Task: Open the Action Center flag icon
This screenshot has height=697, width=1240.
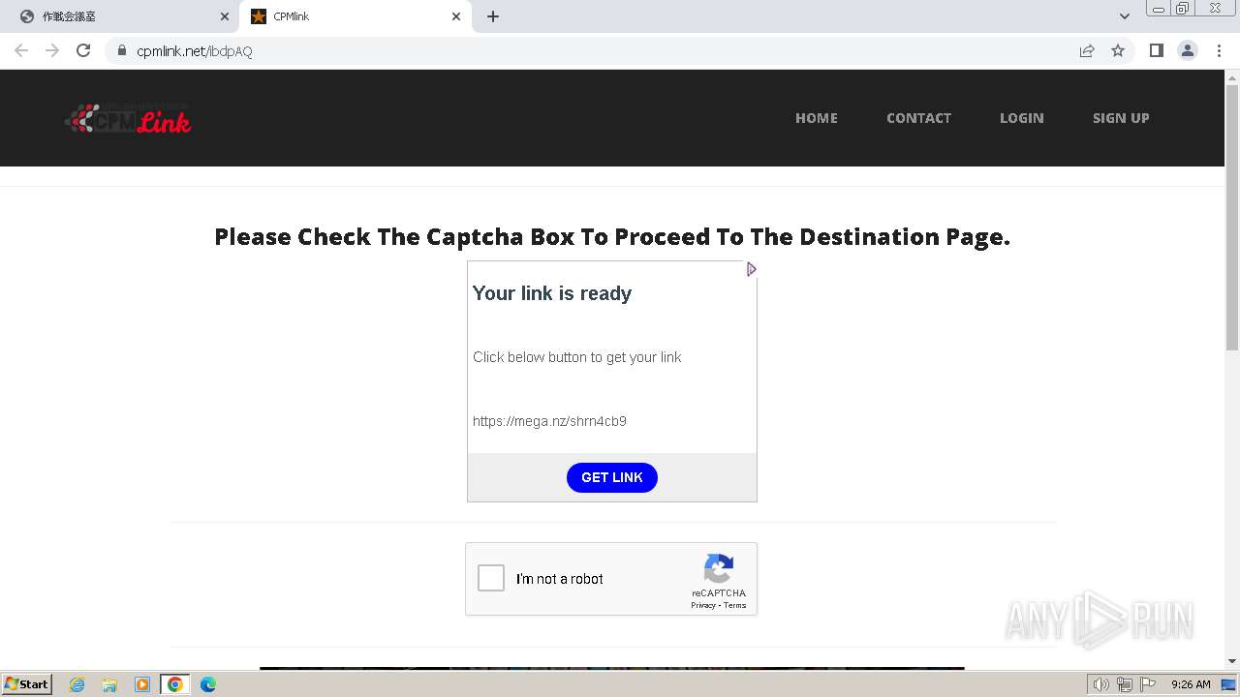Action: [x=1148, y=684]
